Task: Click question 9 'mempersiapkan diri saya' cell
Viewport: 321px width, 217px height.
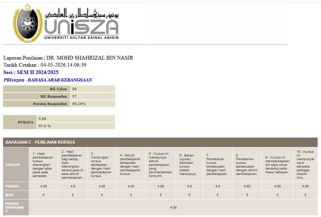Action: [x=278, y=165]
